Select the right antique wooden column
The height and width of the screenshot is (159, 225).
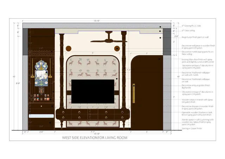coord(124,70)
